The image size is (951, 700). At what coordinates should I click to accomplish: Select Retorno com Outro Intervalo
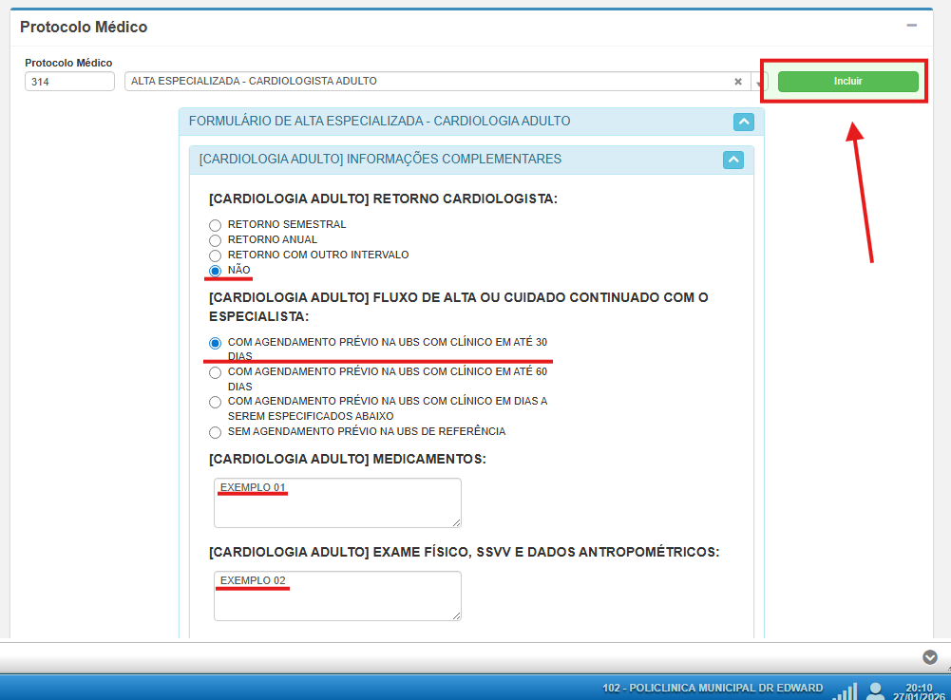(215, 255)
